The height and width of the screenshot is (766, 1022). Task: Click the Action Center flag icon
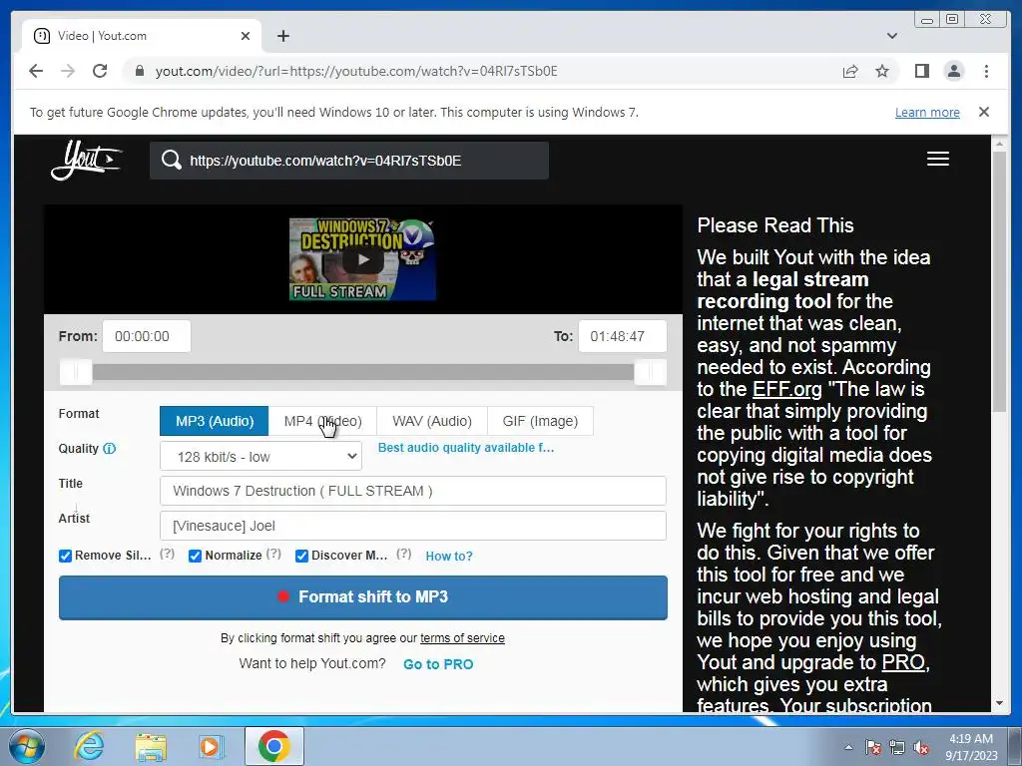(872, 747)
